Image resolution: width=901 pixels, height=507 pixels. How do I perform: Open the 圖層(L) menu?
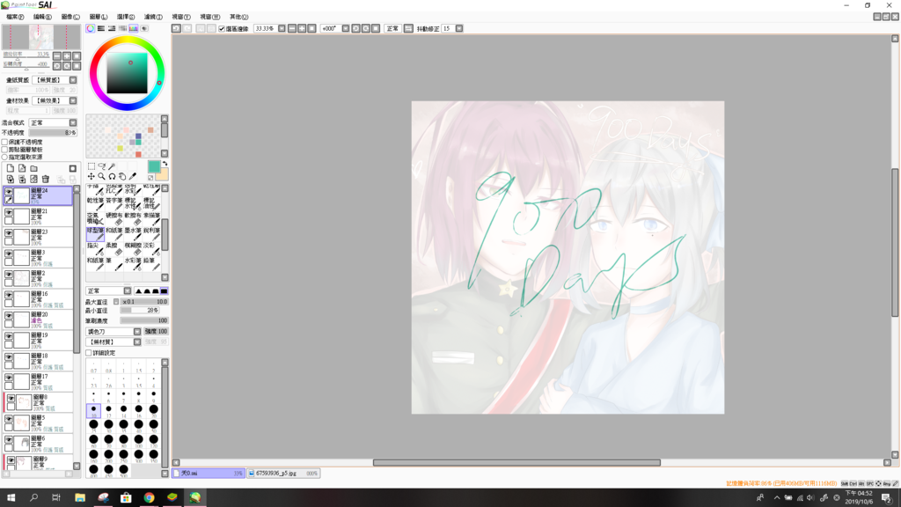tap(99, 17)
